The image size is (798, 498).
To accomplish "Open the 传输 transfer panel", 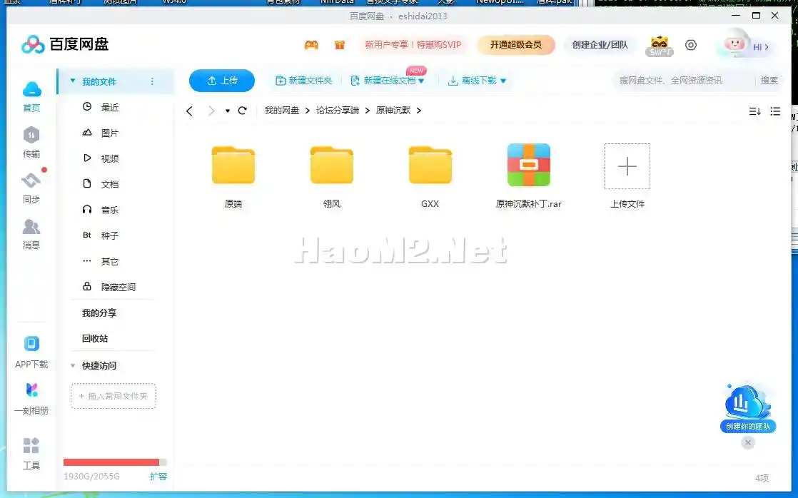I will click(x=31, y=142).
